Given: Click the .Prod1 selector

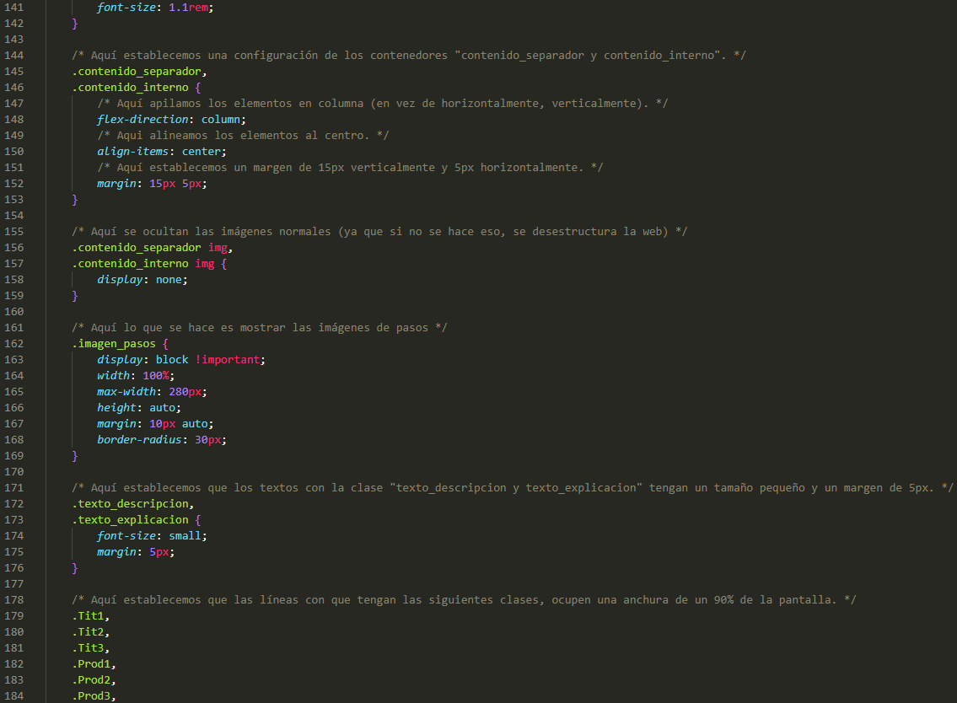Looking at the screenshot, I should tap(91, 664).
